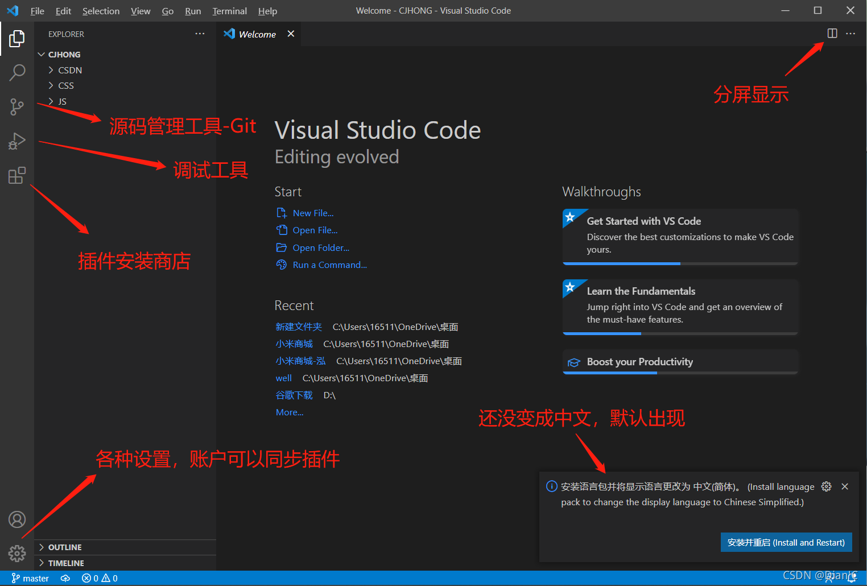Select the Welcome editor tab
The image size is (867, 586).
pos(259,34)
